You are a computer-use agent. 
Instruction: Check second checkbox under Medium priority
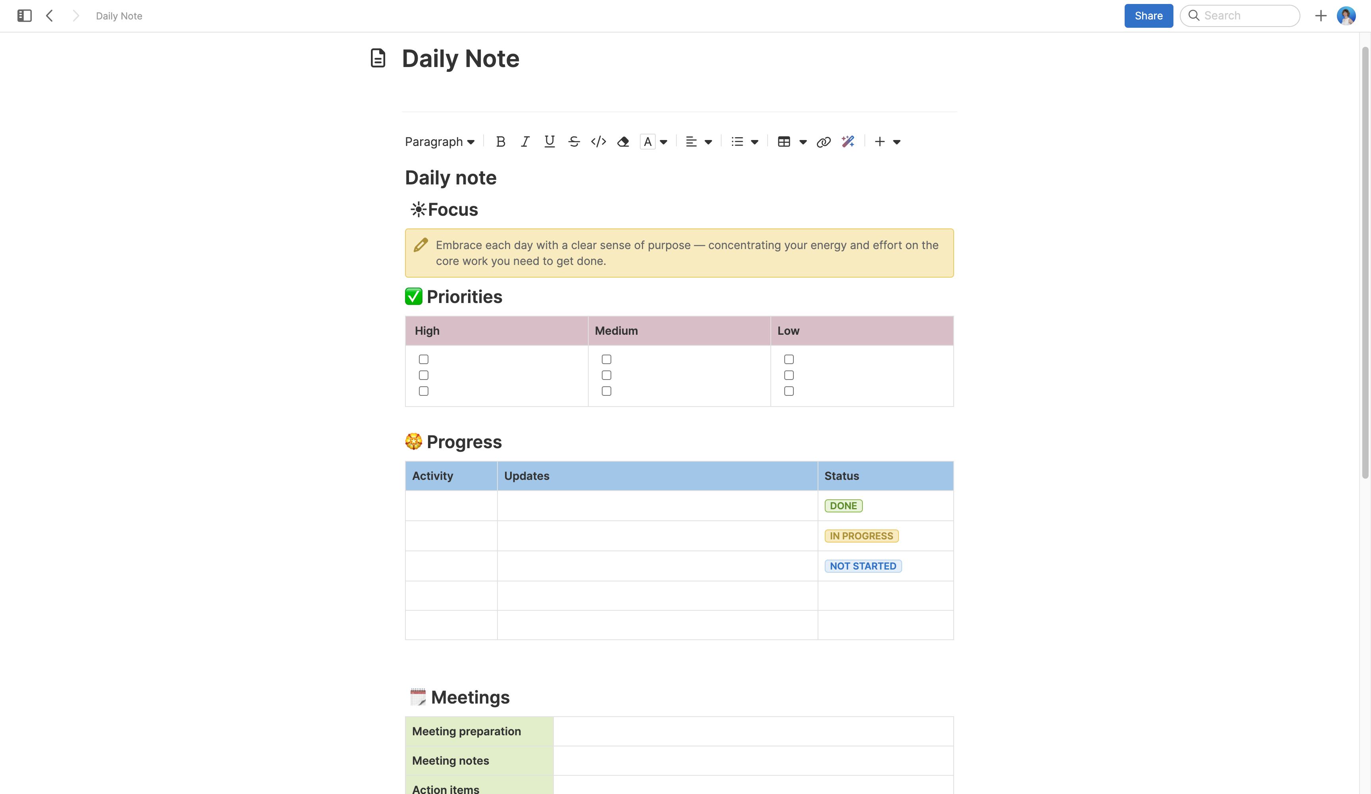[607, 375]
